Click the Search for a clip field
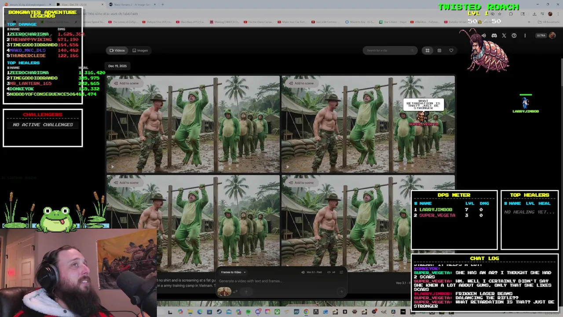Screen dimensions: 563x317 (389, 50)
